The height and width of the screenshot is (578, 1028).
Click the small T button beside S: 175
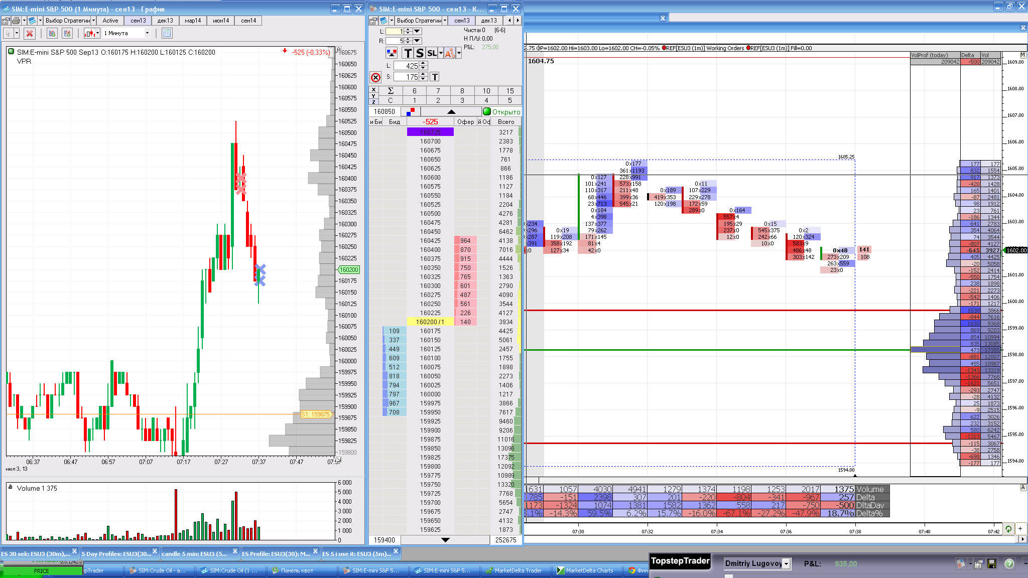tap(435, 77)
